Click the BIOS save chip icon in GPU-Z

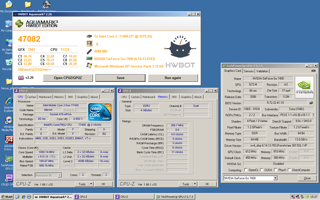311,102
